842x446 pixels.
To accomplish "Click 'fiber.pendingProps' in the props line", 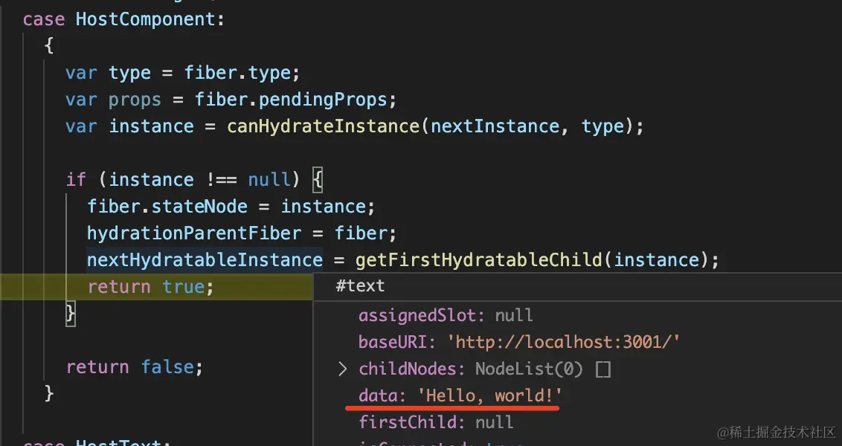I will pos(291,100).
